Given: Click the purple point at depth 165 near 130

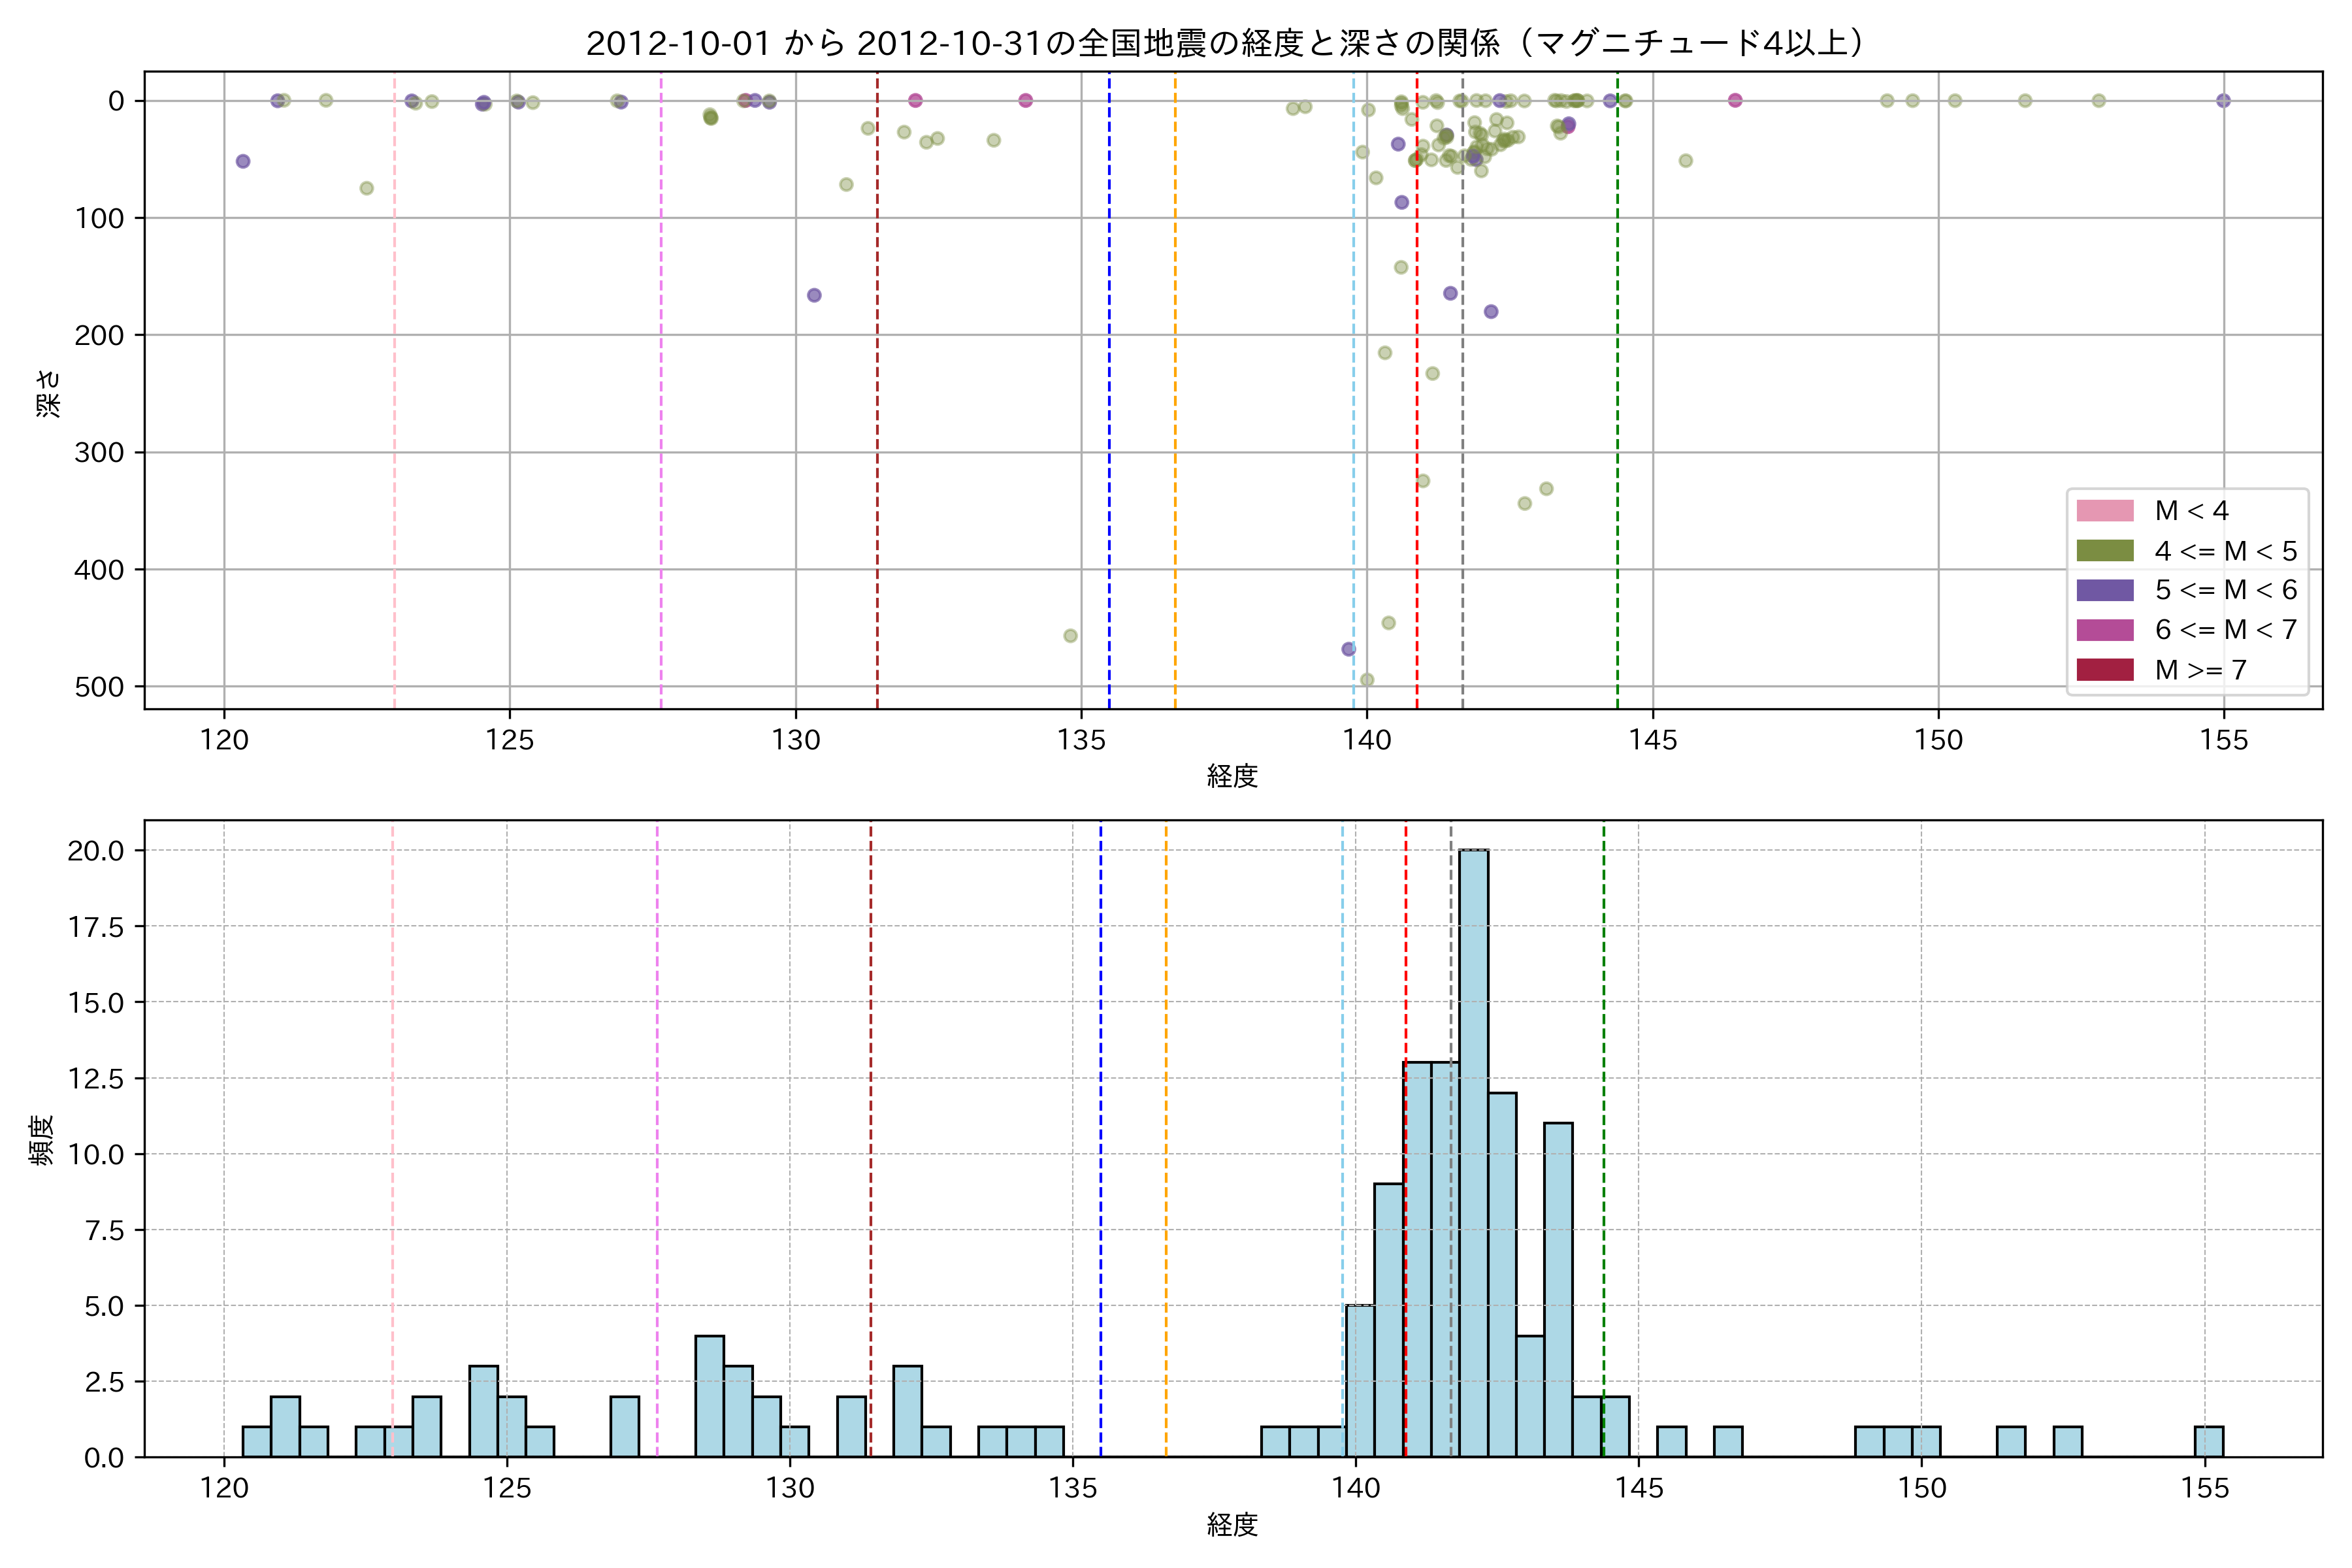Looking at the screenshot, I should pyautogui.click(x=814, y=295).
